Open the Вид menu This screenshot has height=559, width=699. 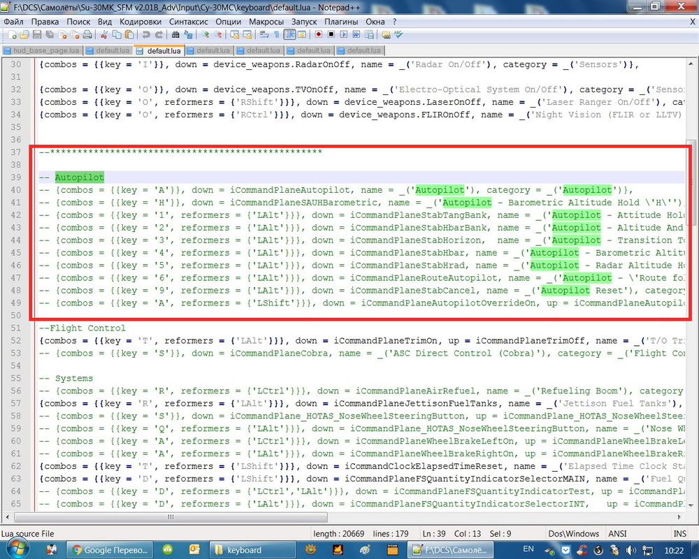[105, 22]
